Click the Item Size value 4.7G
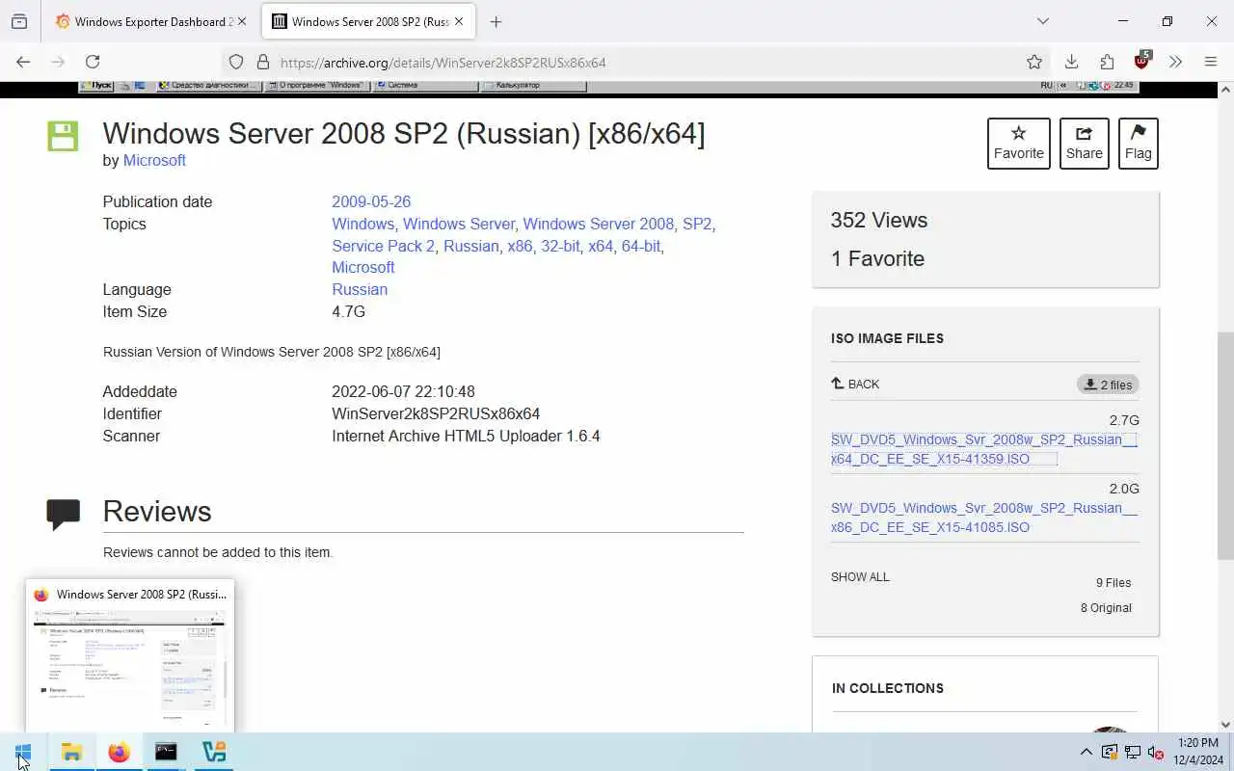Image resolution: width=1234 pixels, height=771 pixels. coord(348,311)
